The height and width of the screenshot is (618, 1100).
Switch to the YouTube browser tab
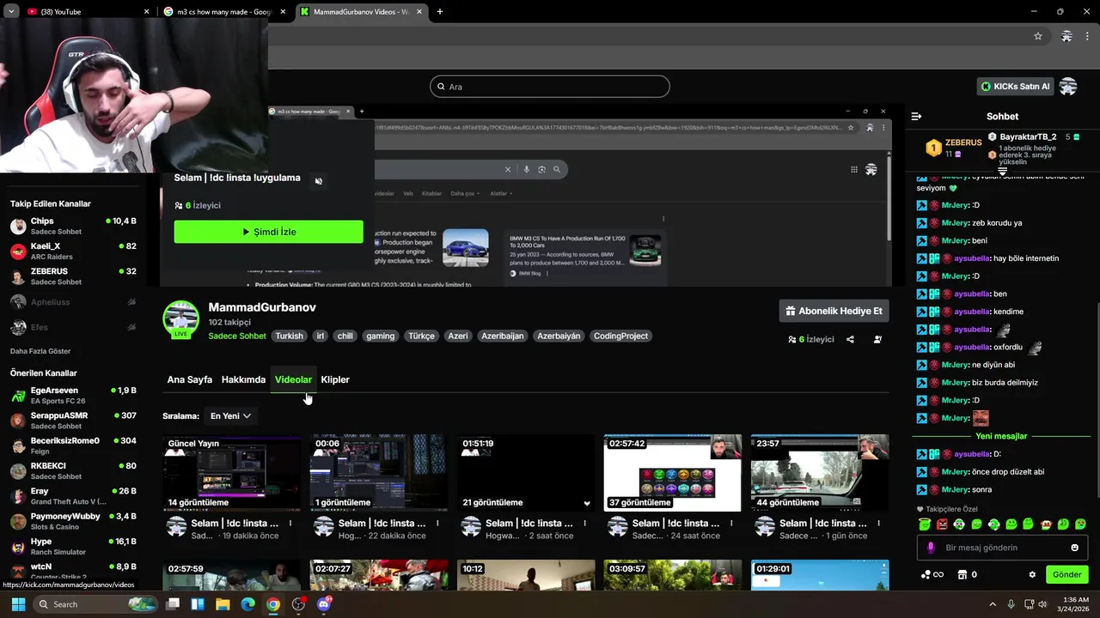(89, 12)
